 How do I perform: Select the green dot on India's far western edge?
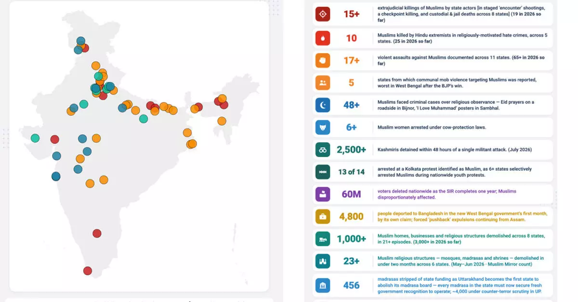[x=35, y=138]
